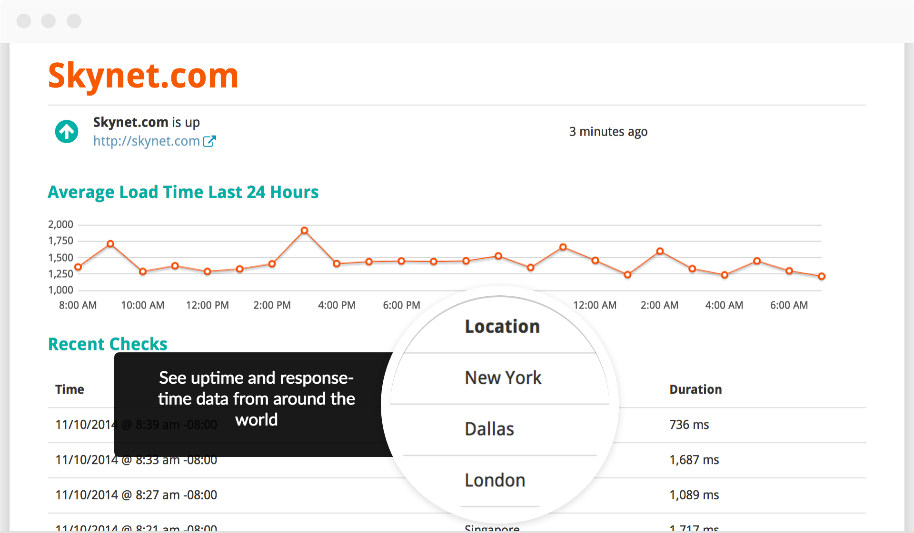Click the 1,250 y-axis label
This screenshot has width=914, height=533.
point(60,274)
